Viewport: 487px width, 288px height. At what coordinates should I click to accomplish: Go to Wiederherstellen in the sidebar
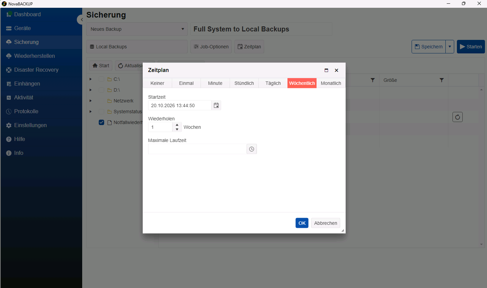coord(41,56)
